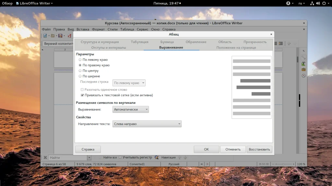Open the 'Слева направо' text direction dropdown
Image resolution: width=332 pixels, height=186 pixels.
[x=147, y=124]
